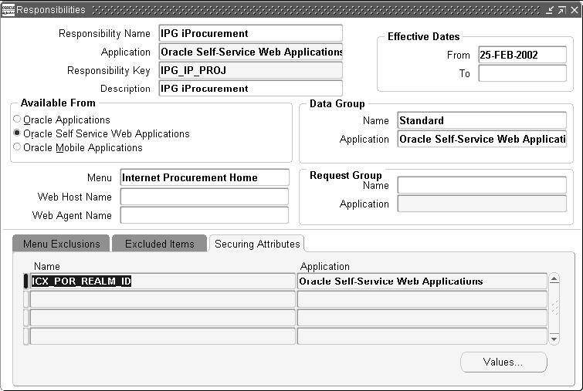The image size is (583, 391).
Task: Click the second row Application cell
Action: tap(422, 299)
